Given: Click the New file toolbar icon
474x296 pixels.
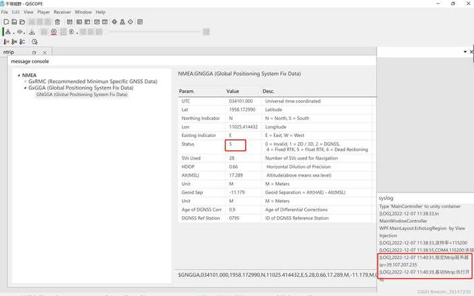Looking at the screenshot, I should [6, 22].
